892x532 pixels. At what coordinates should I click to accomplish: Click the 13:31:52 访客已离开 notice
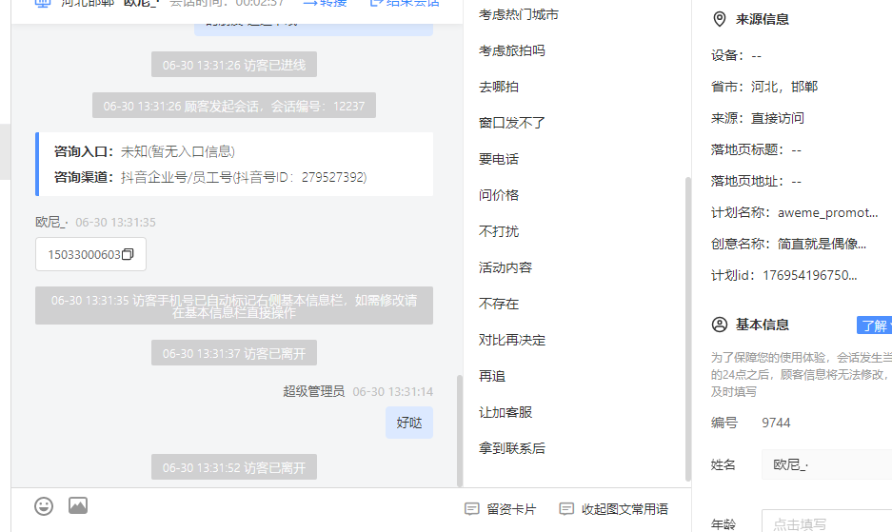(x=234, y=467)
